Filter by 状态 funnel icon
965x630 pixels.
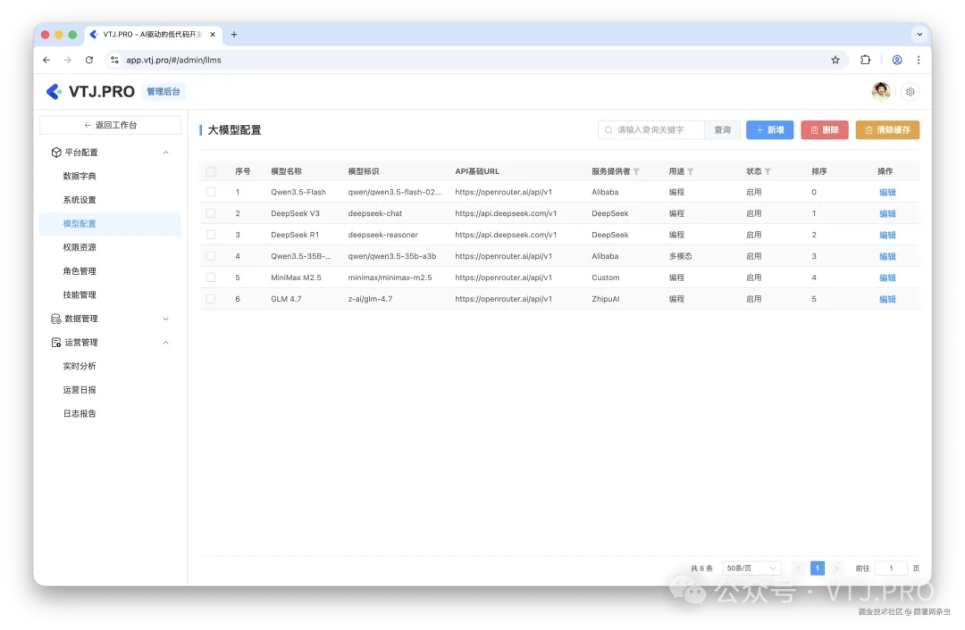(x=768, y=171)
